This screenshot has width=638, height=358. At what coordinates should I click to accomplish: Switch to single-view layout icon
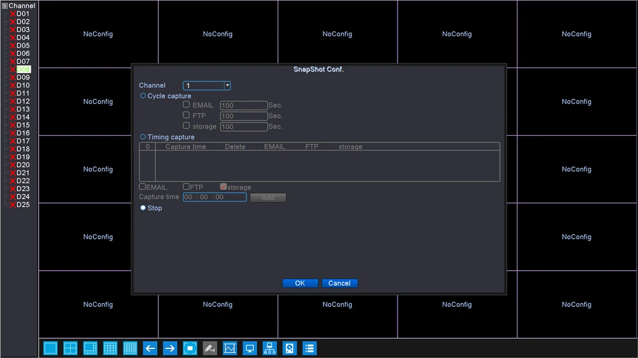50,348
